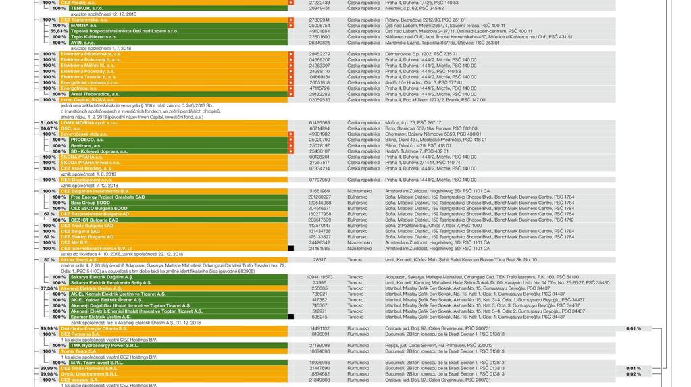Click registration number 61465569
The image size is (691, 387).
[319, 123]
